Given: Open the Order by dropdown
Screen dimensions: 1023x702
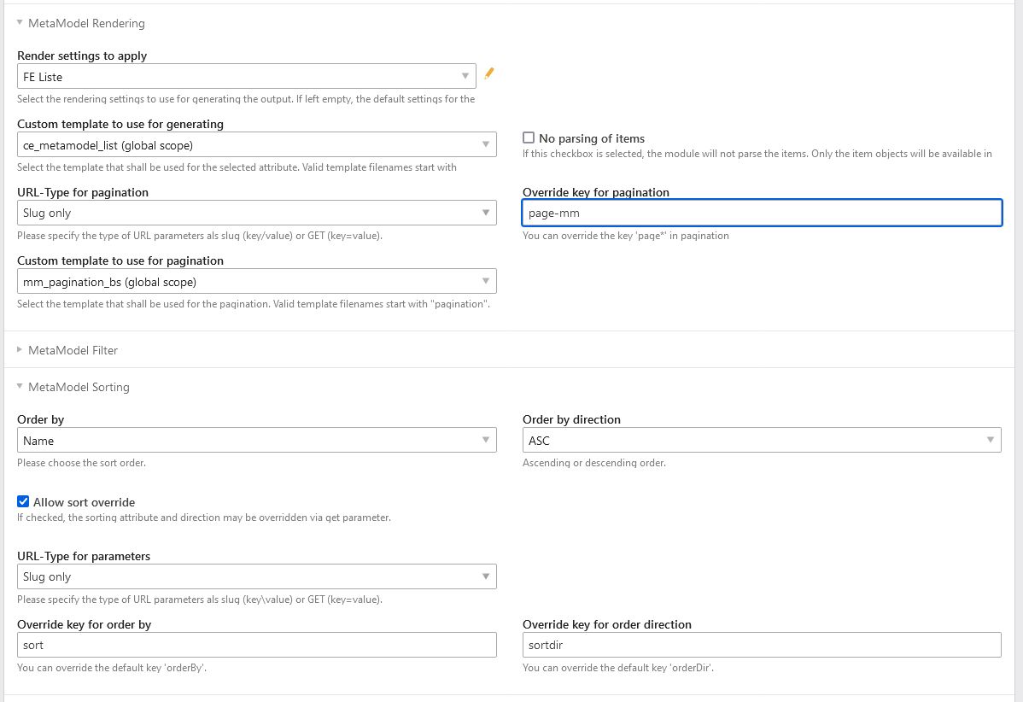Looking at the screenshot, I should (x=256, y=441).
